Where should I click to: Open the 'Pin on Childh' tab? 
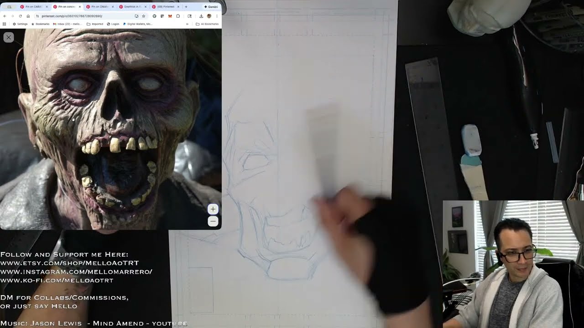100,7
